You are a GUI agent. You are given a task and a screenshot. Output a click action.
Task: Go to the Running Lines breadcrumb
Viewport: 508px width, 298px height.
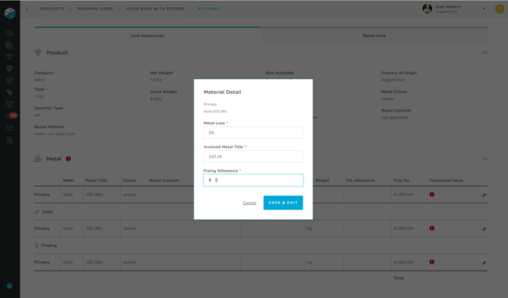click(x=95, y=9)
